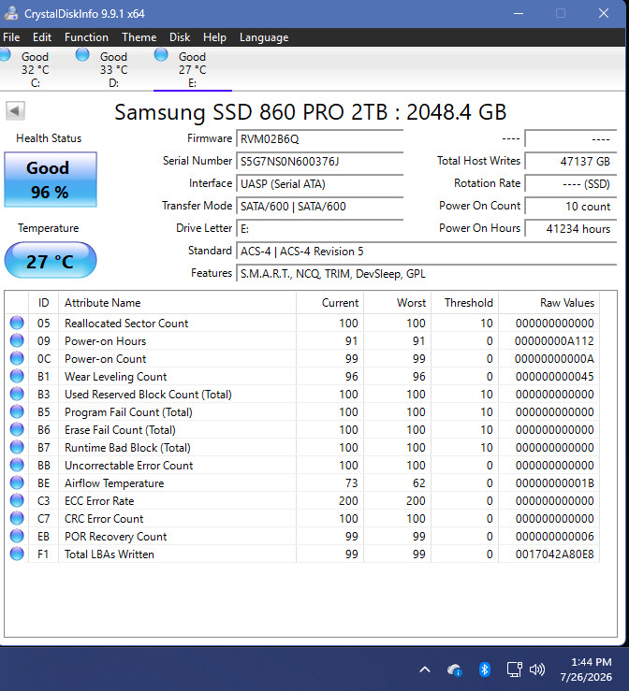Image resolution: width=629 pixels, height=691 pixels.
Task: Select raw value 0017042A80E8
Action: click(x=554, y=554)
